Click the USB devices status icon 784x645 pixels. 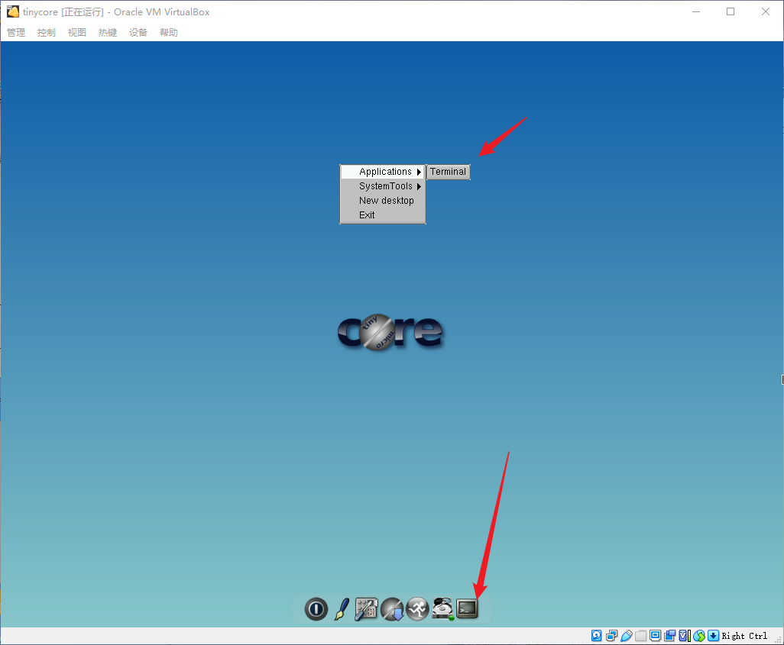(626, 636)
